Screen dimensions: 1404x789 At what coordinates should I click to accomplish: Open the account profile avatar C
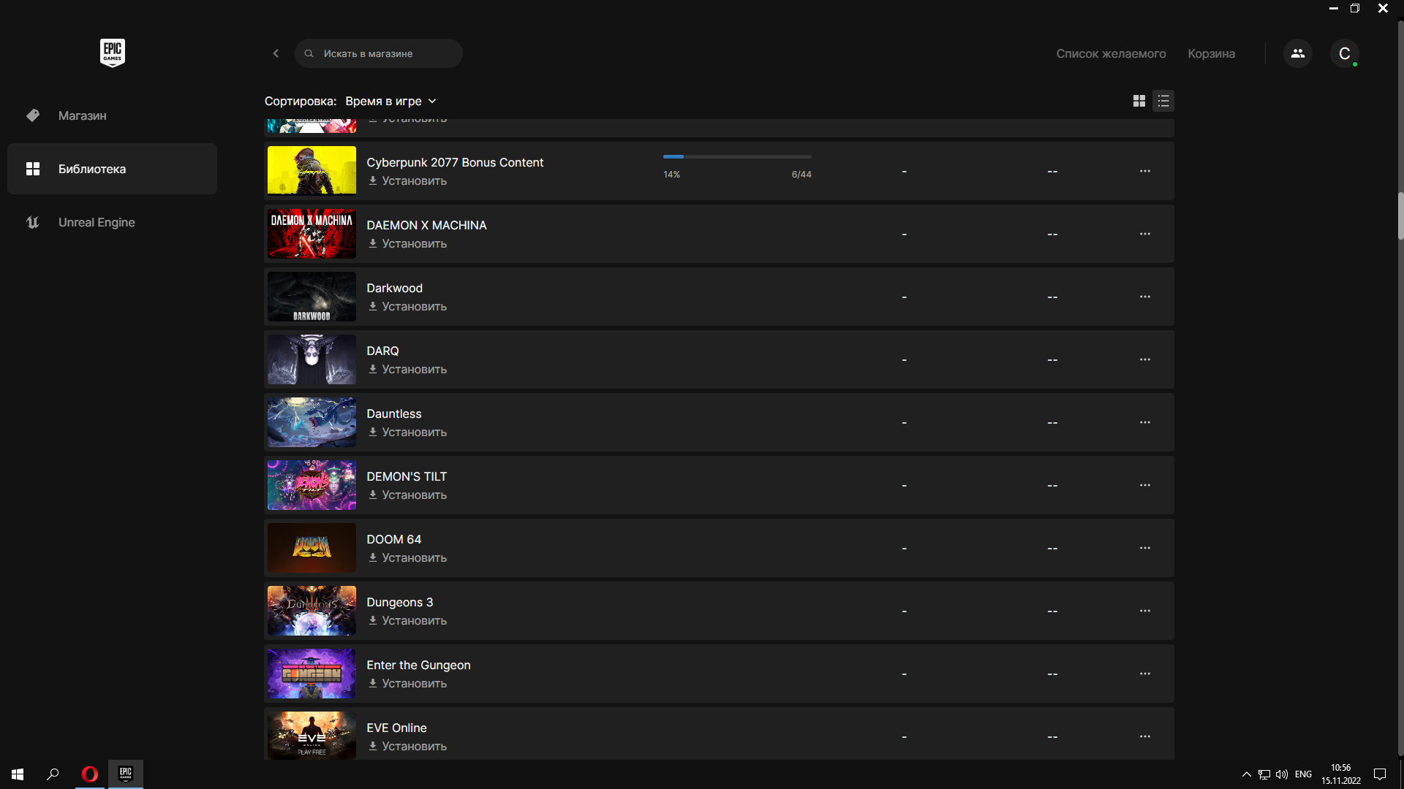[1344, 53]
